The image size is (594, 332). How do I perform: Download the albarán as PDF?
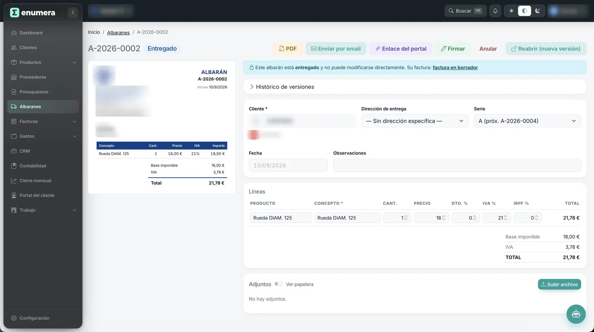tap(288, 49)
